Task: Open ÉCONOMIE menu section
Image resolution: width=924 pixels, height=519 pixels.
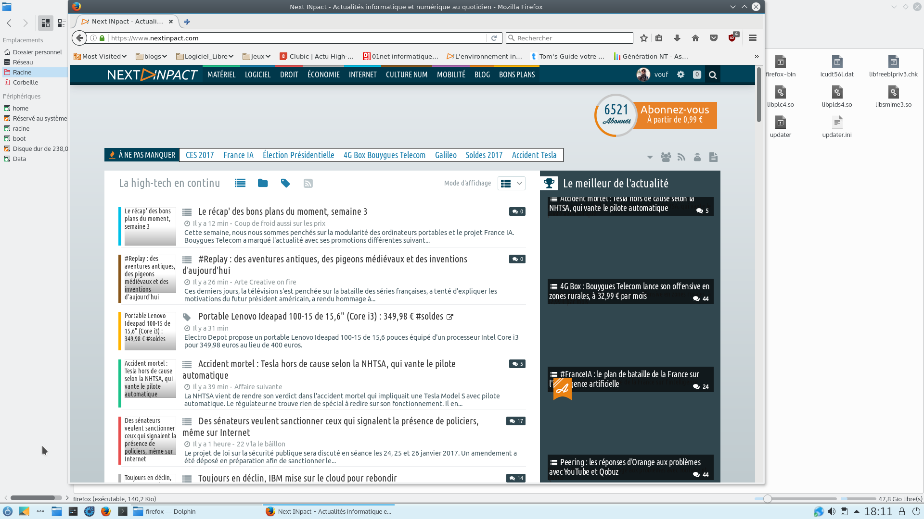Action: tap(323, 74)
